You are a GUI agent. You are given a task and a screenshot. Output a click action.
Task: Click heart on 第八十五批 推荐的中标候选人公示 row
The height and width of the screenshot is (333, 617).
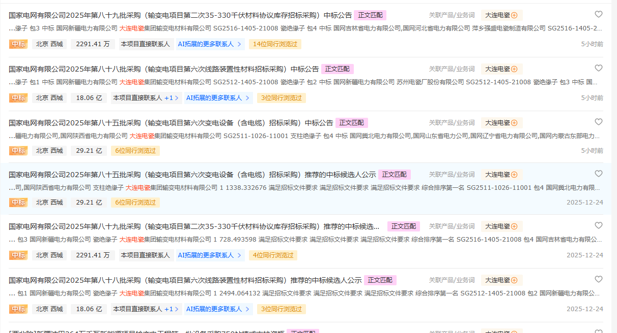point(599,174)
